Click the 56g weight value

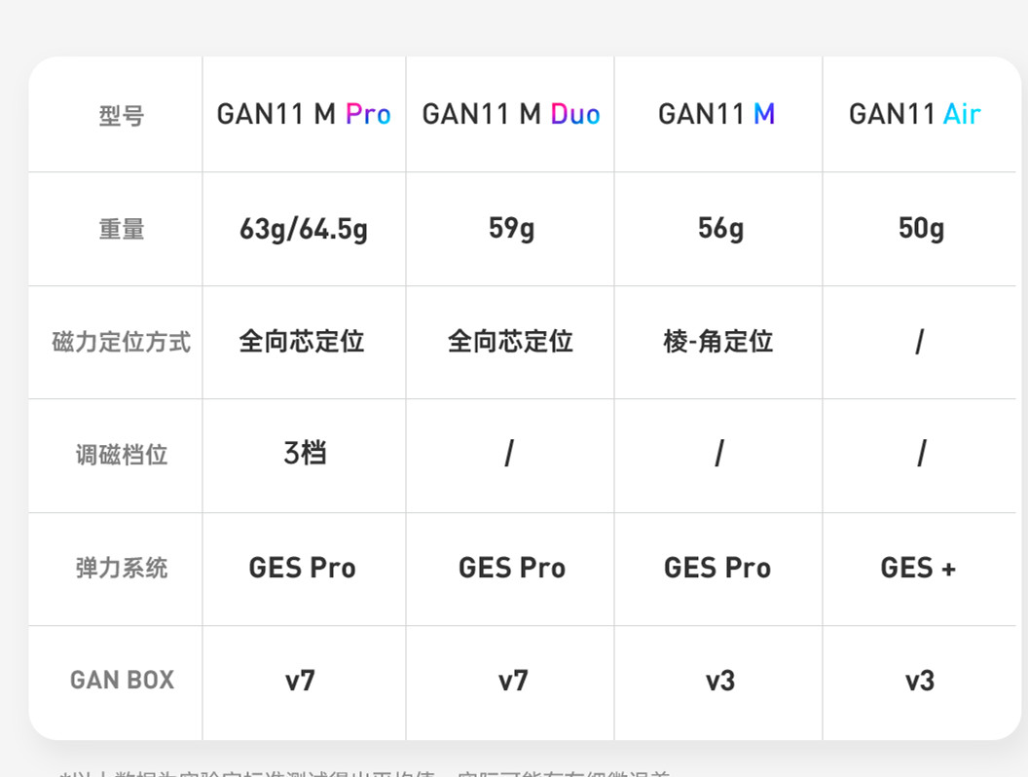click(720, 229)
